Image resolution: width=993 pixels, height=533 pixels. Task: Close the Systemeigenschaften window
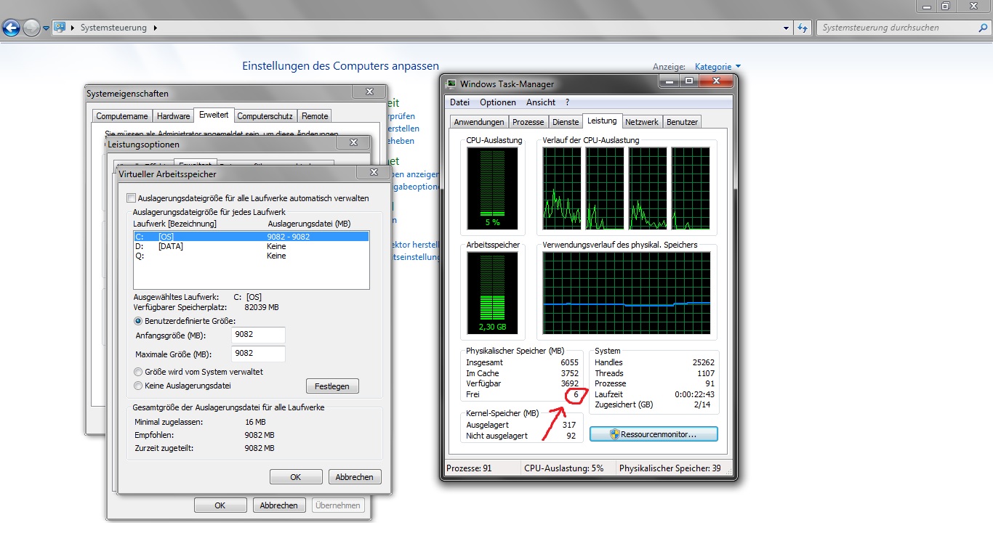click(x=369, y=91)
